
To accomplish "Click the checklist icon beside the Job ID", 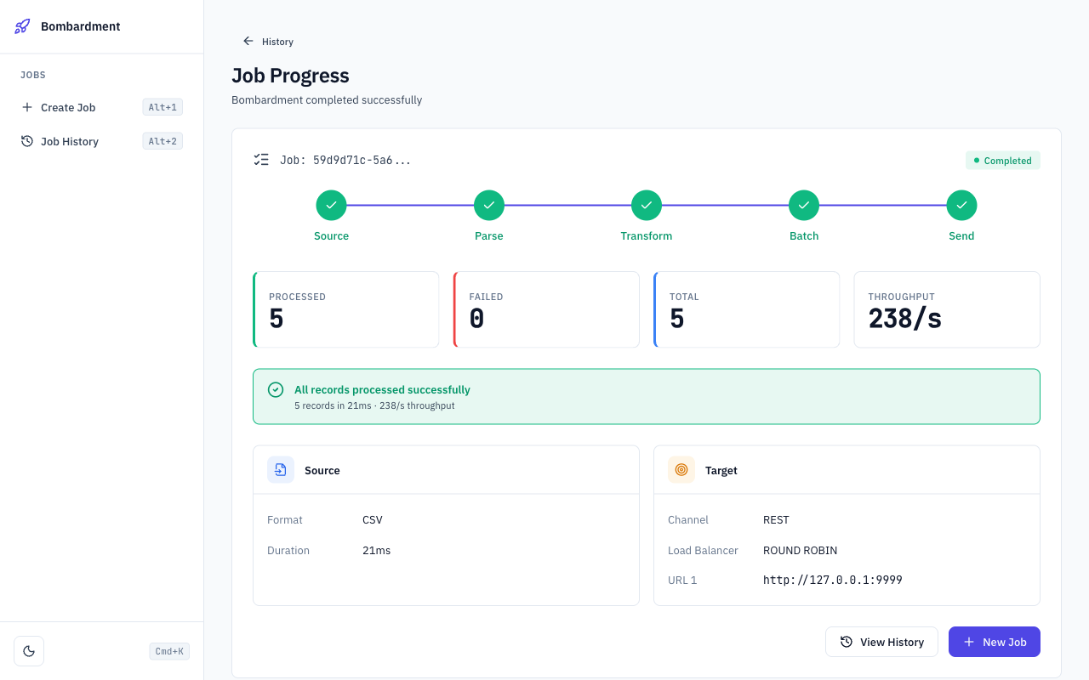I will tap(261, 159).
